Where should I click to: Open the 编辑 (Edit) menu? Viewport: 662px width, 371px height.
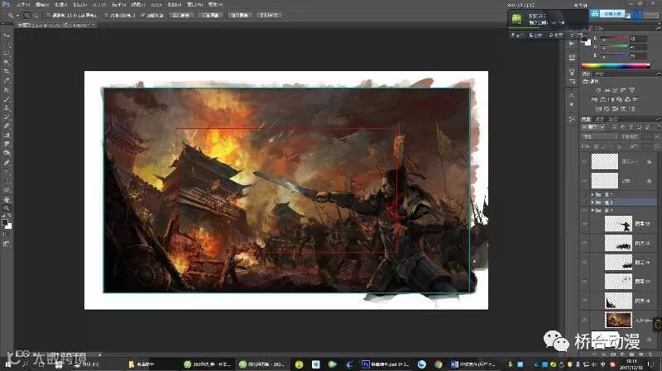(x=42, y=4)
